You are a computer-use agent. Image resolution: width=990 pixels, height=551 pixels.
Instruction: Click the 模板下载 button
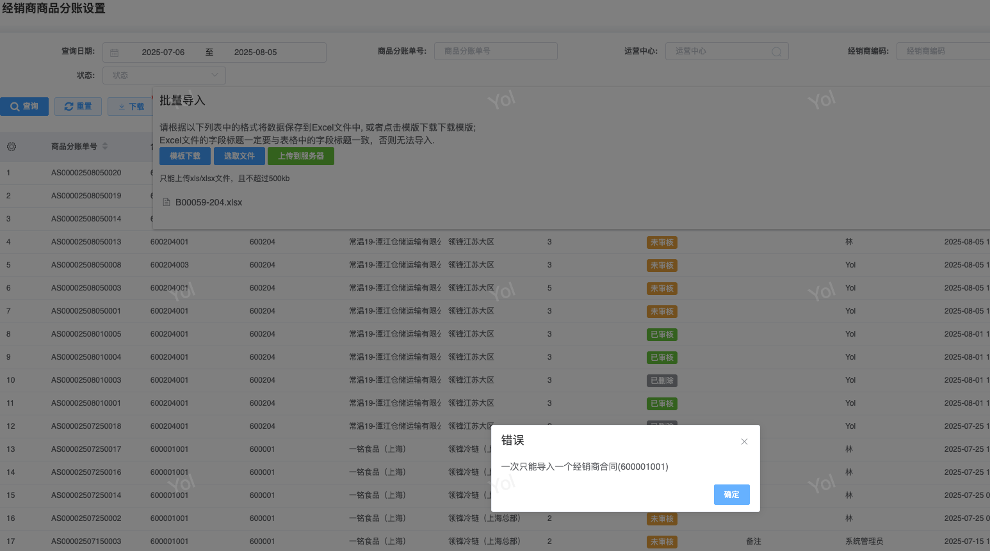[184, 156]
